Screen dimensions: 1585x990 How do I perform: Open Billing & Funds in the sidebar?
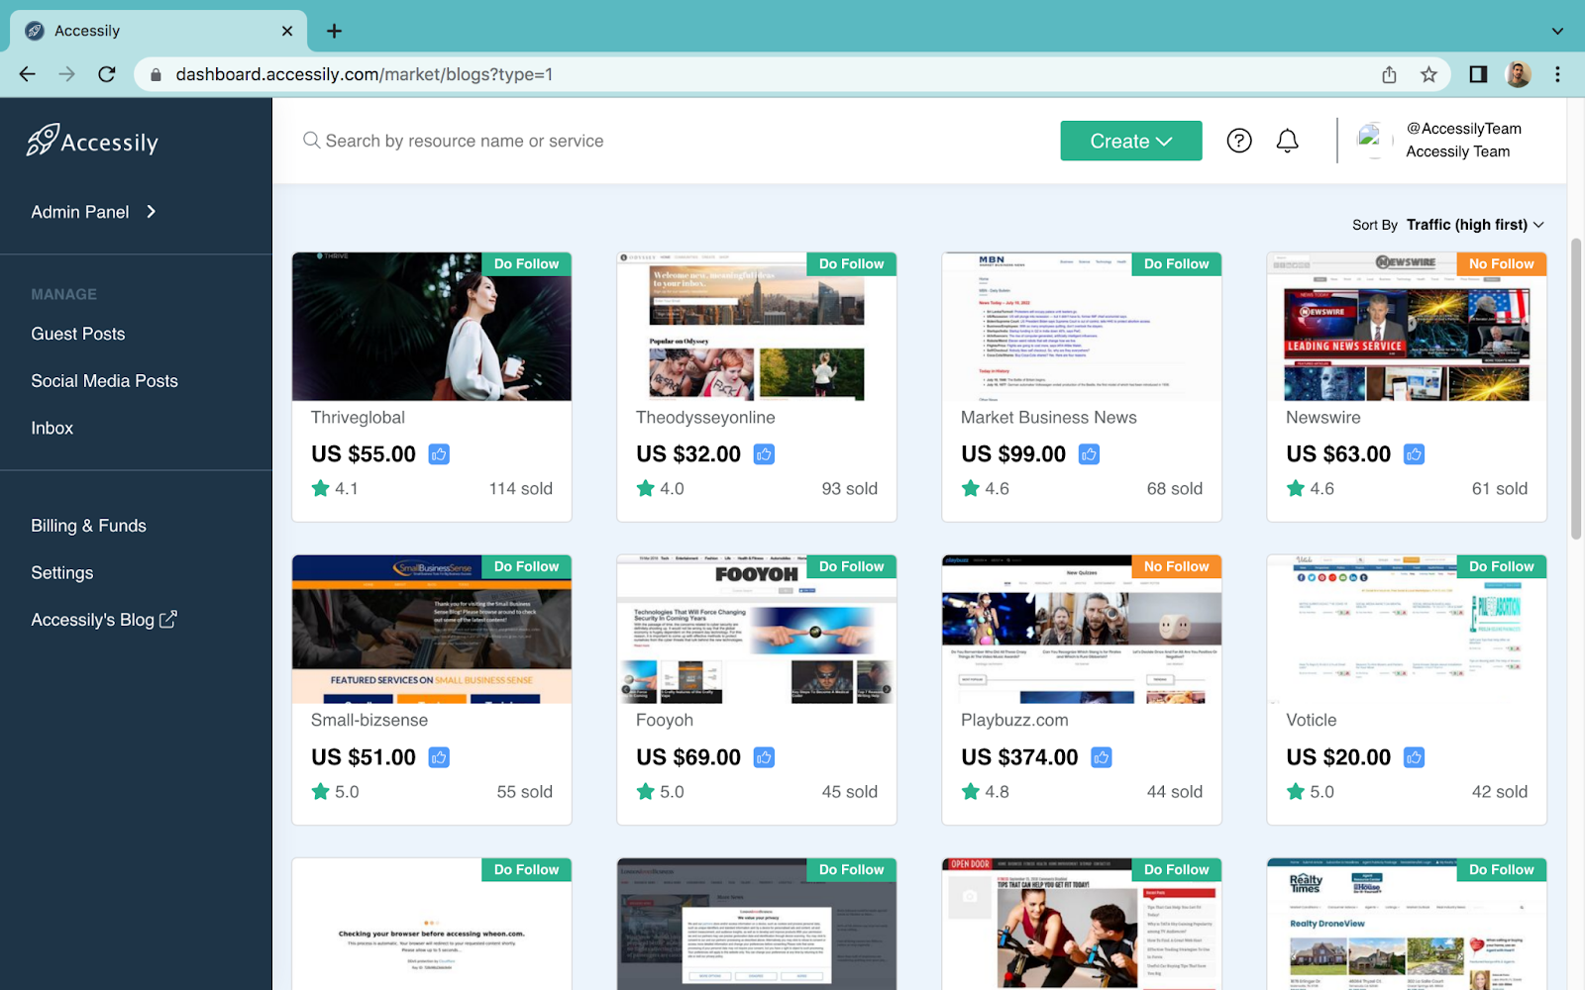pyautogui.click(x=88, y=526)
